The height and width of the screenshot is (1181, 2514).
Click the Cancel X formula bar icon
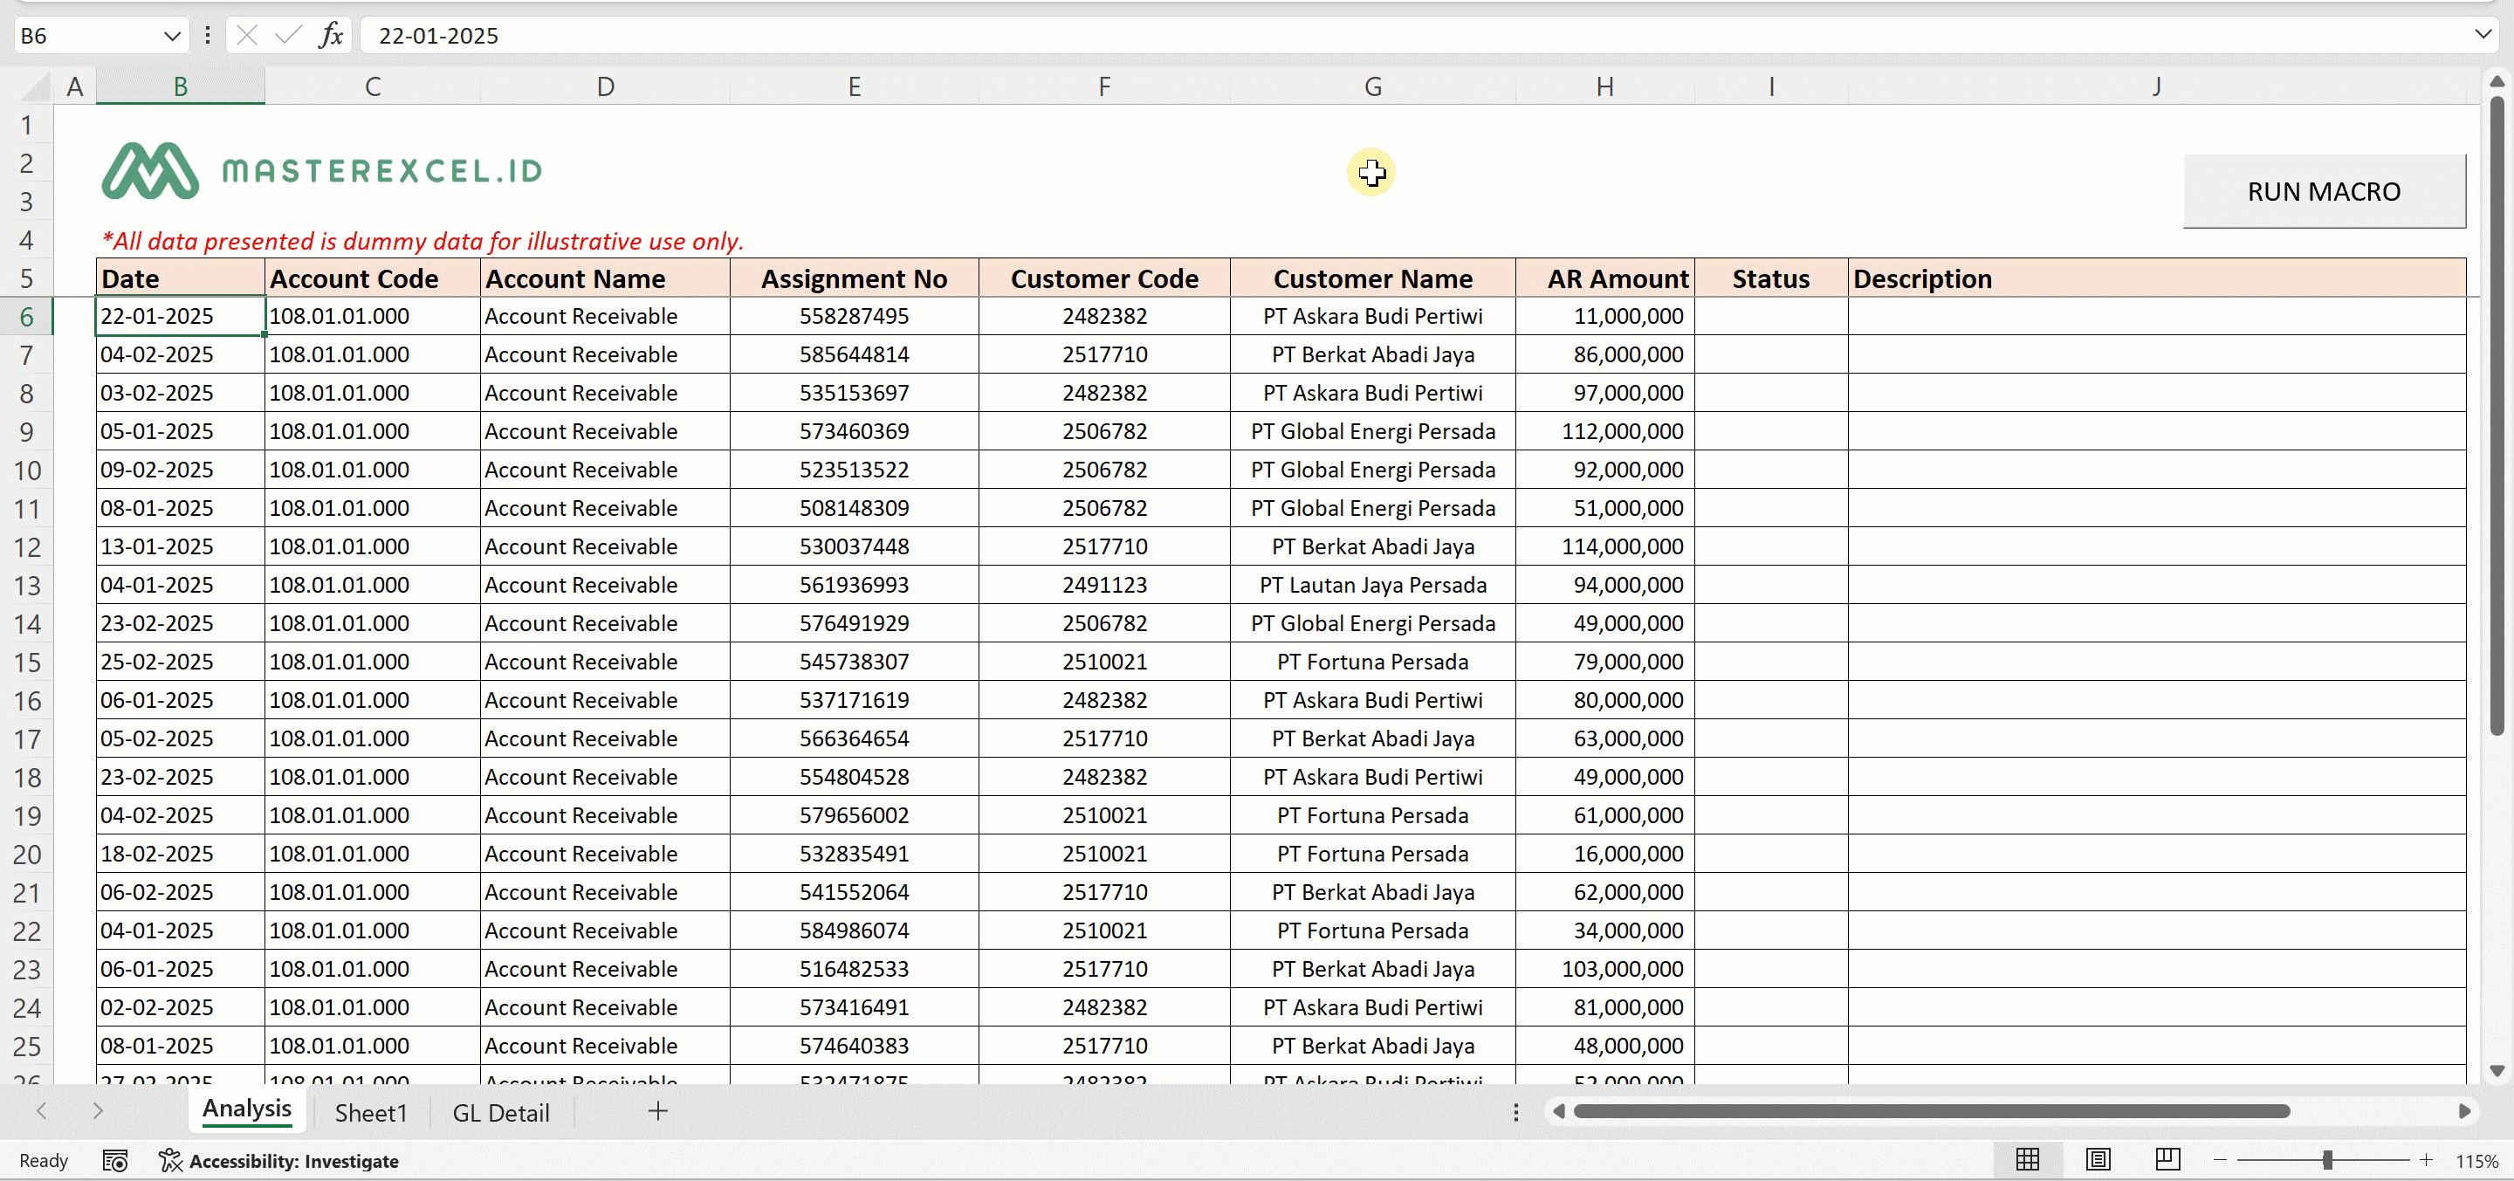[x=247, y=36]
